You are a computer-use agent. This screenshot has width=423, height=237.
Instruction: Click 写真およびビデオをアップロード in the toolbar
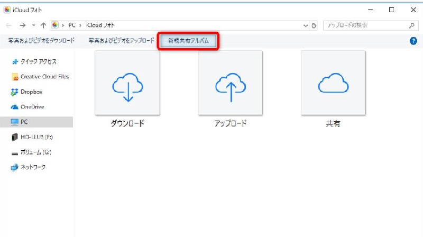(122, 41)
